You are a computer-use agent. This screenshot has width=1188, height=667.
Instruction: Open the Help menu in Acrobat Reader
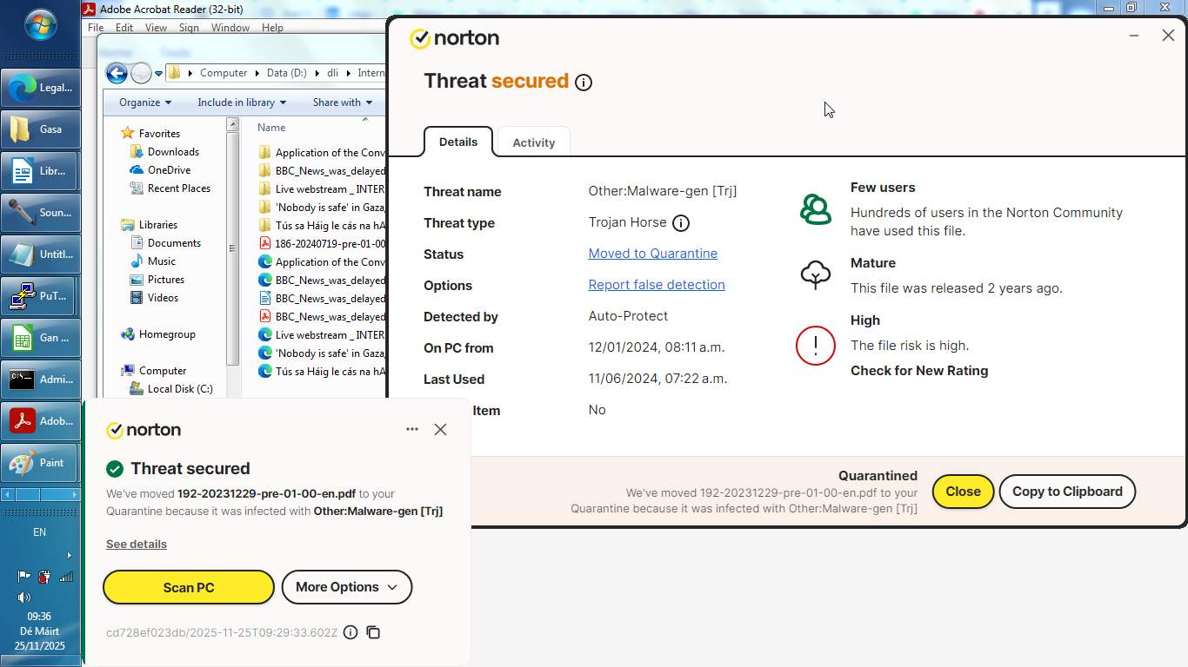(x=272, y=28)
